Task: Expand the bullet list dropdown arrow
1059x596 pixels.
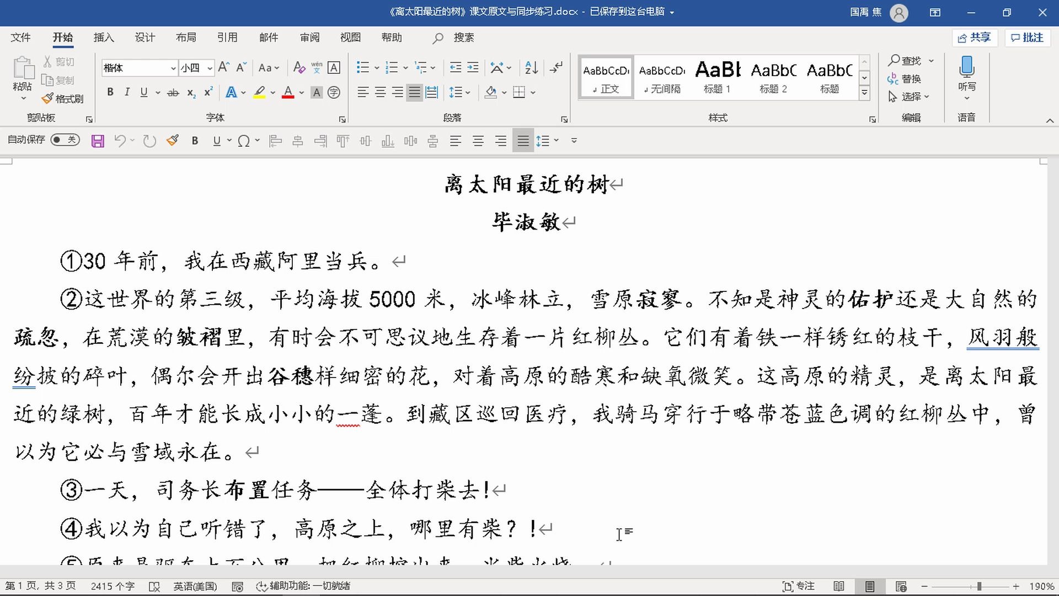Action: click(x=377, y=68)
